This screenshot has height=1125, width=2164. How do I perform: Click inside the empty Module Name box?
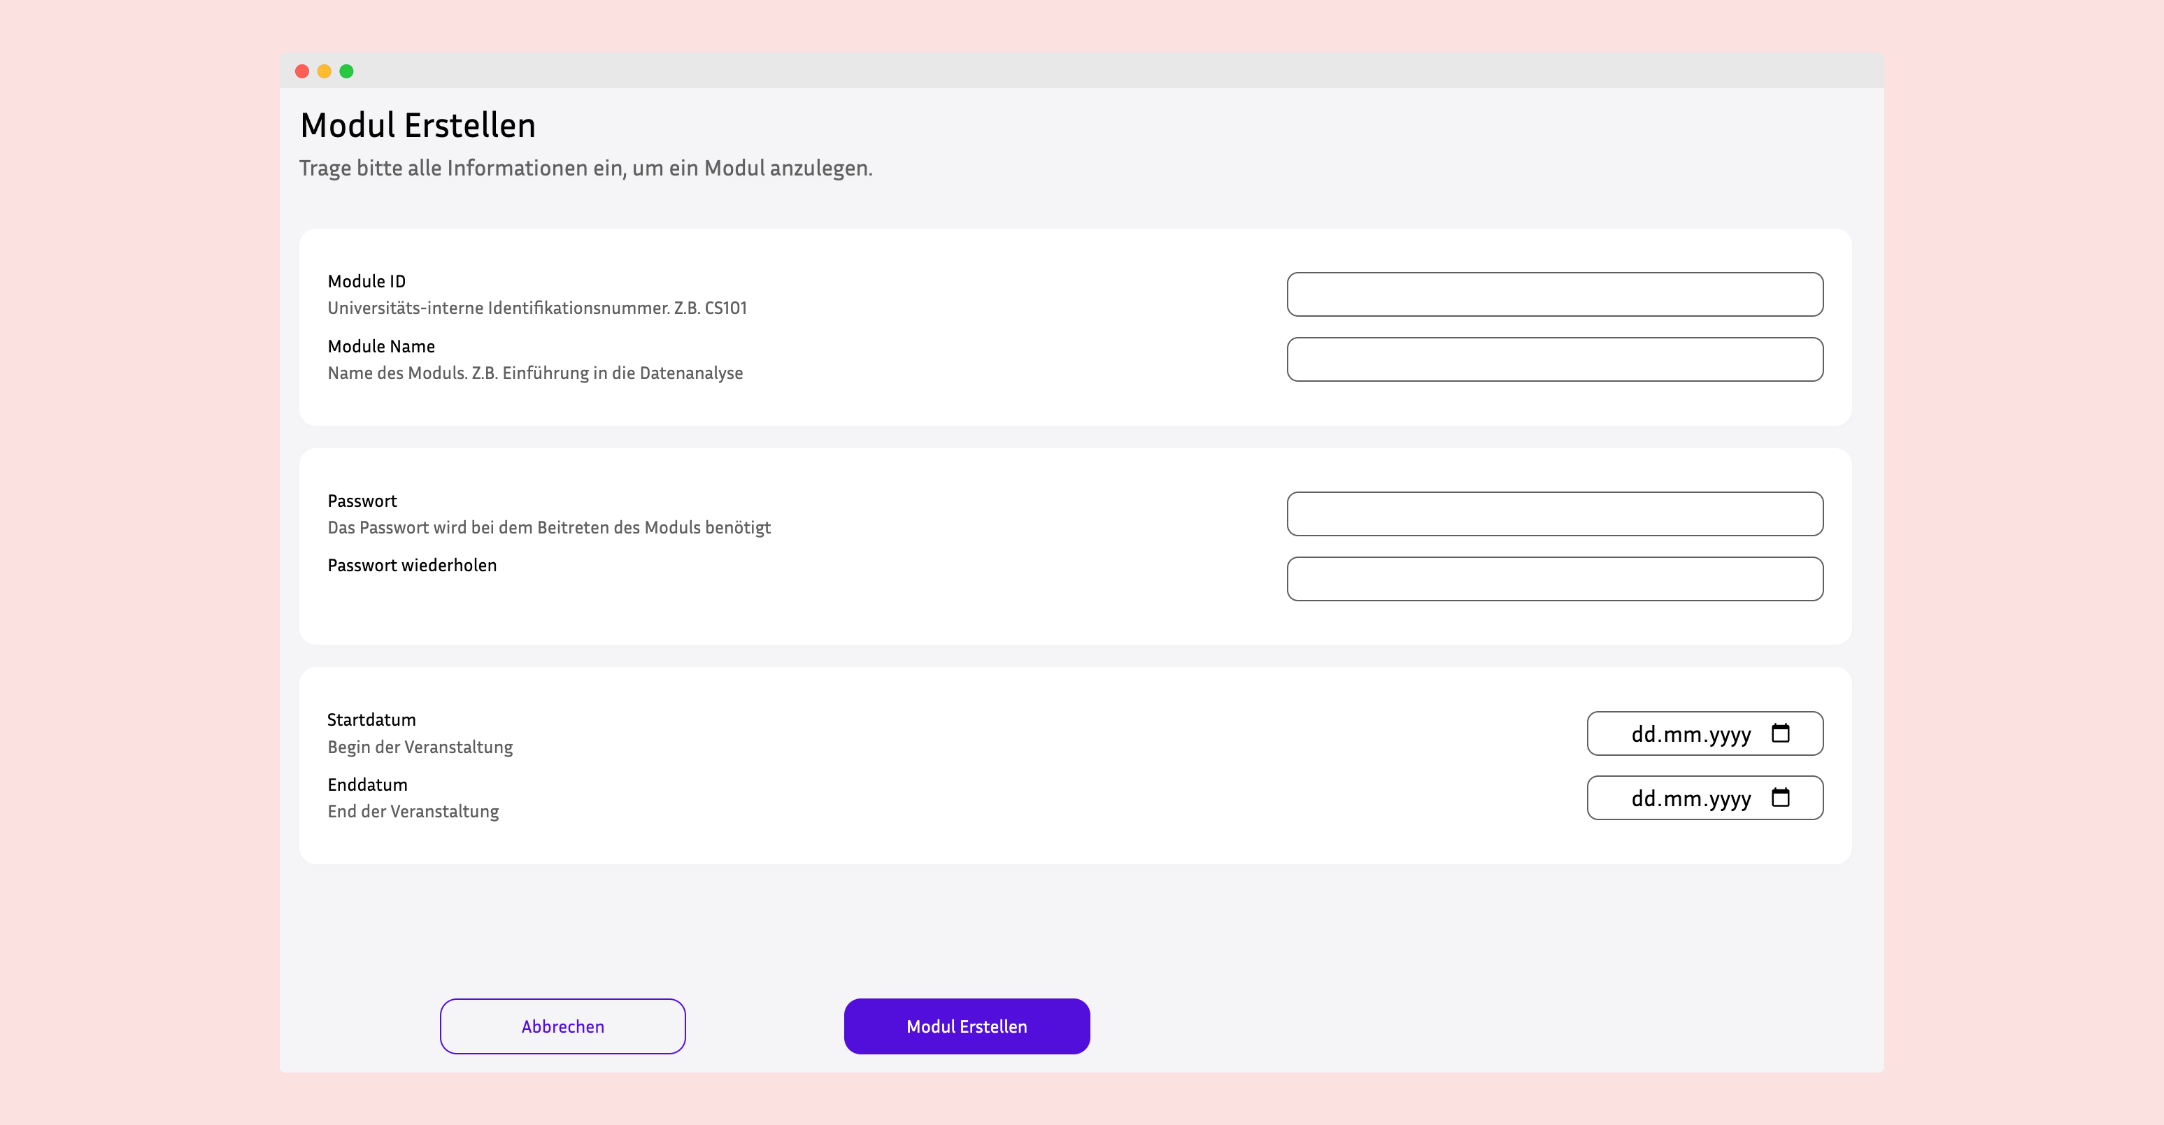click(x=1554, y=359)
